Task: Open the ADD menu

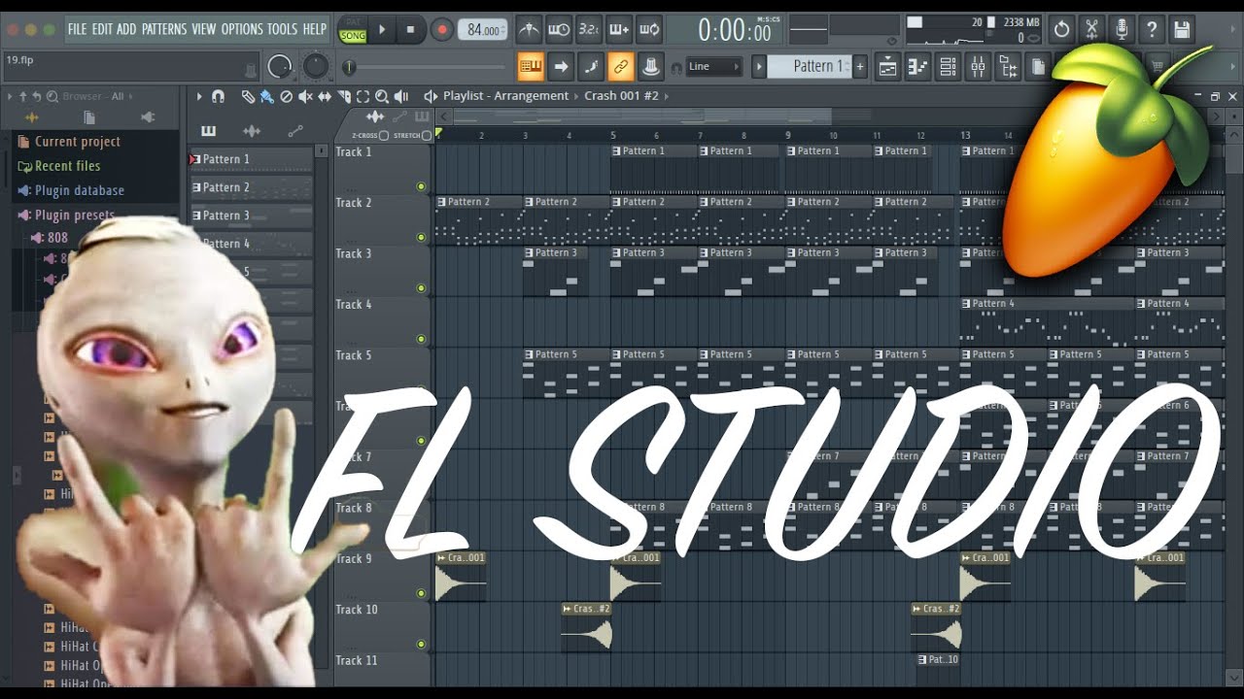Action: [x=126, y=29]
